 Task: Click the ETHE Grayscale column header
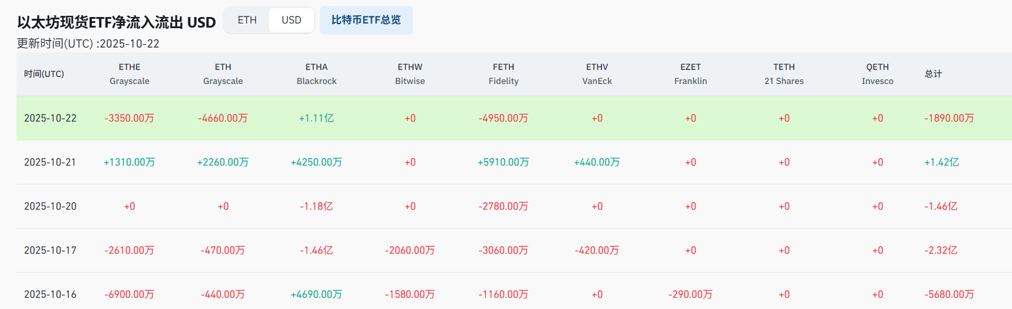click(x=130, y=74)
